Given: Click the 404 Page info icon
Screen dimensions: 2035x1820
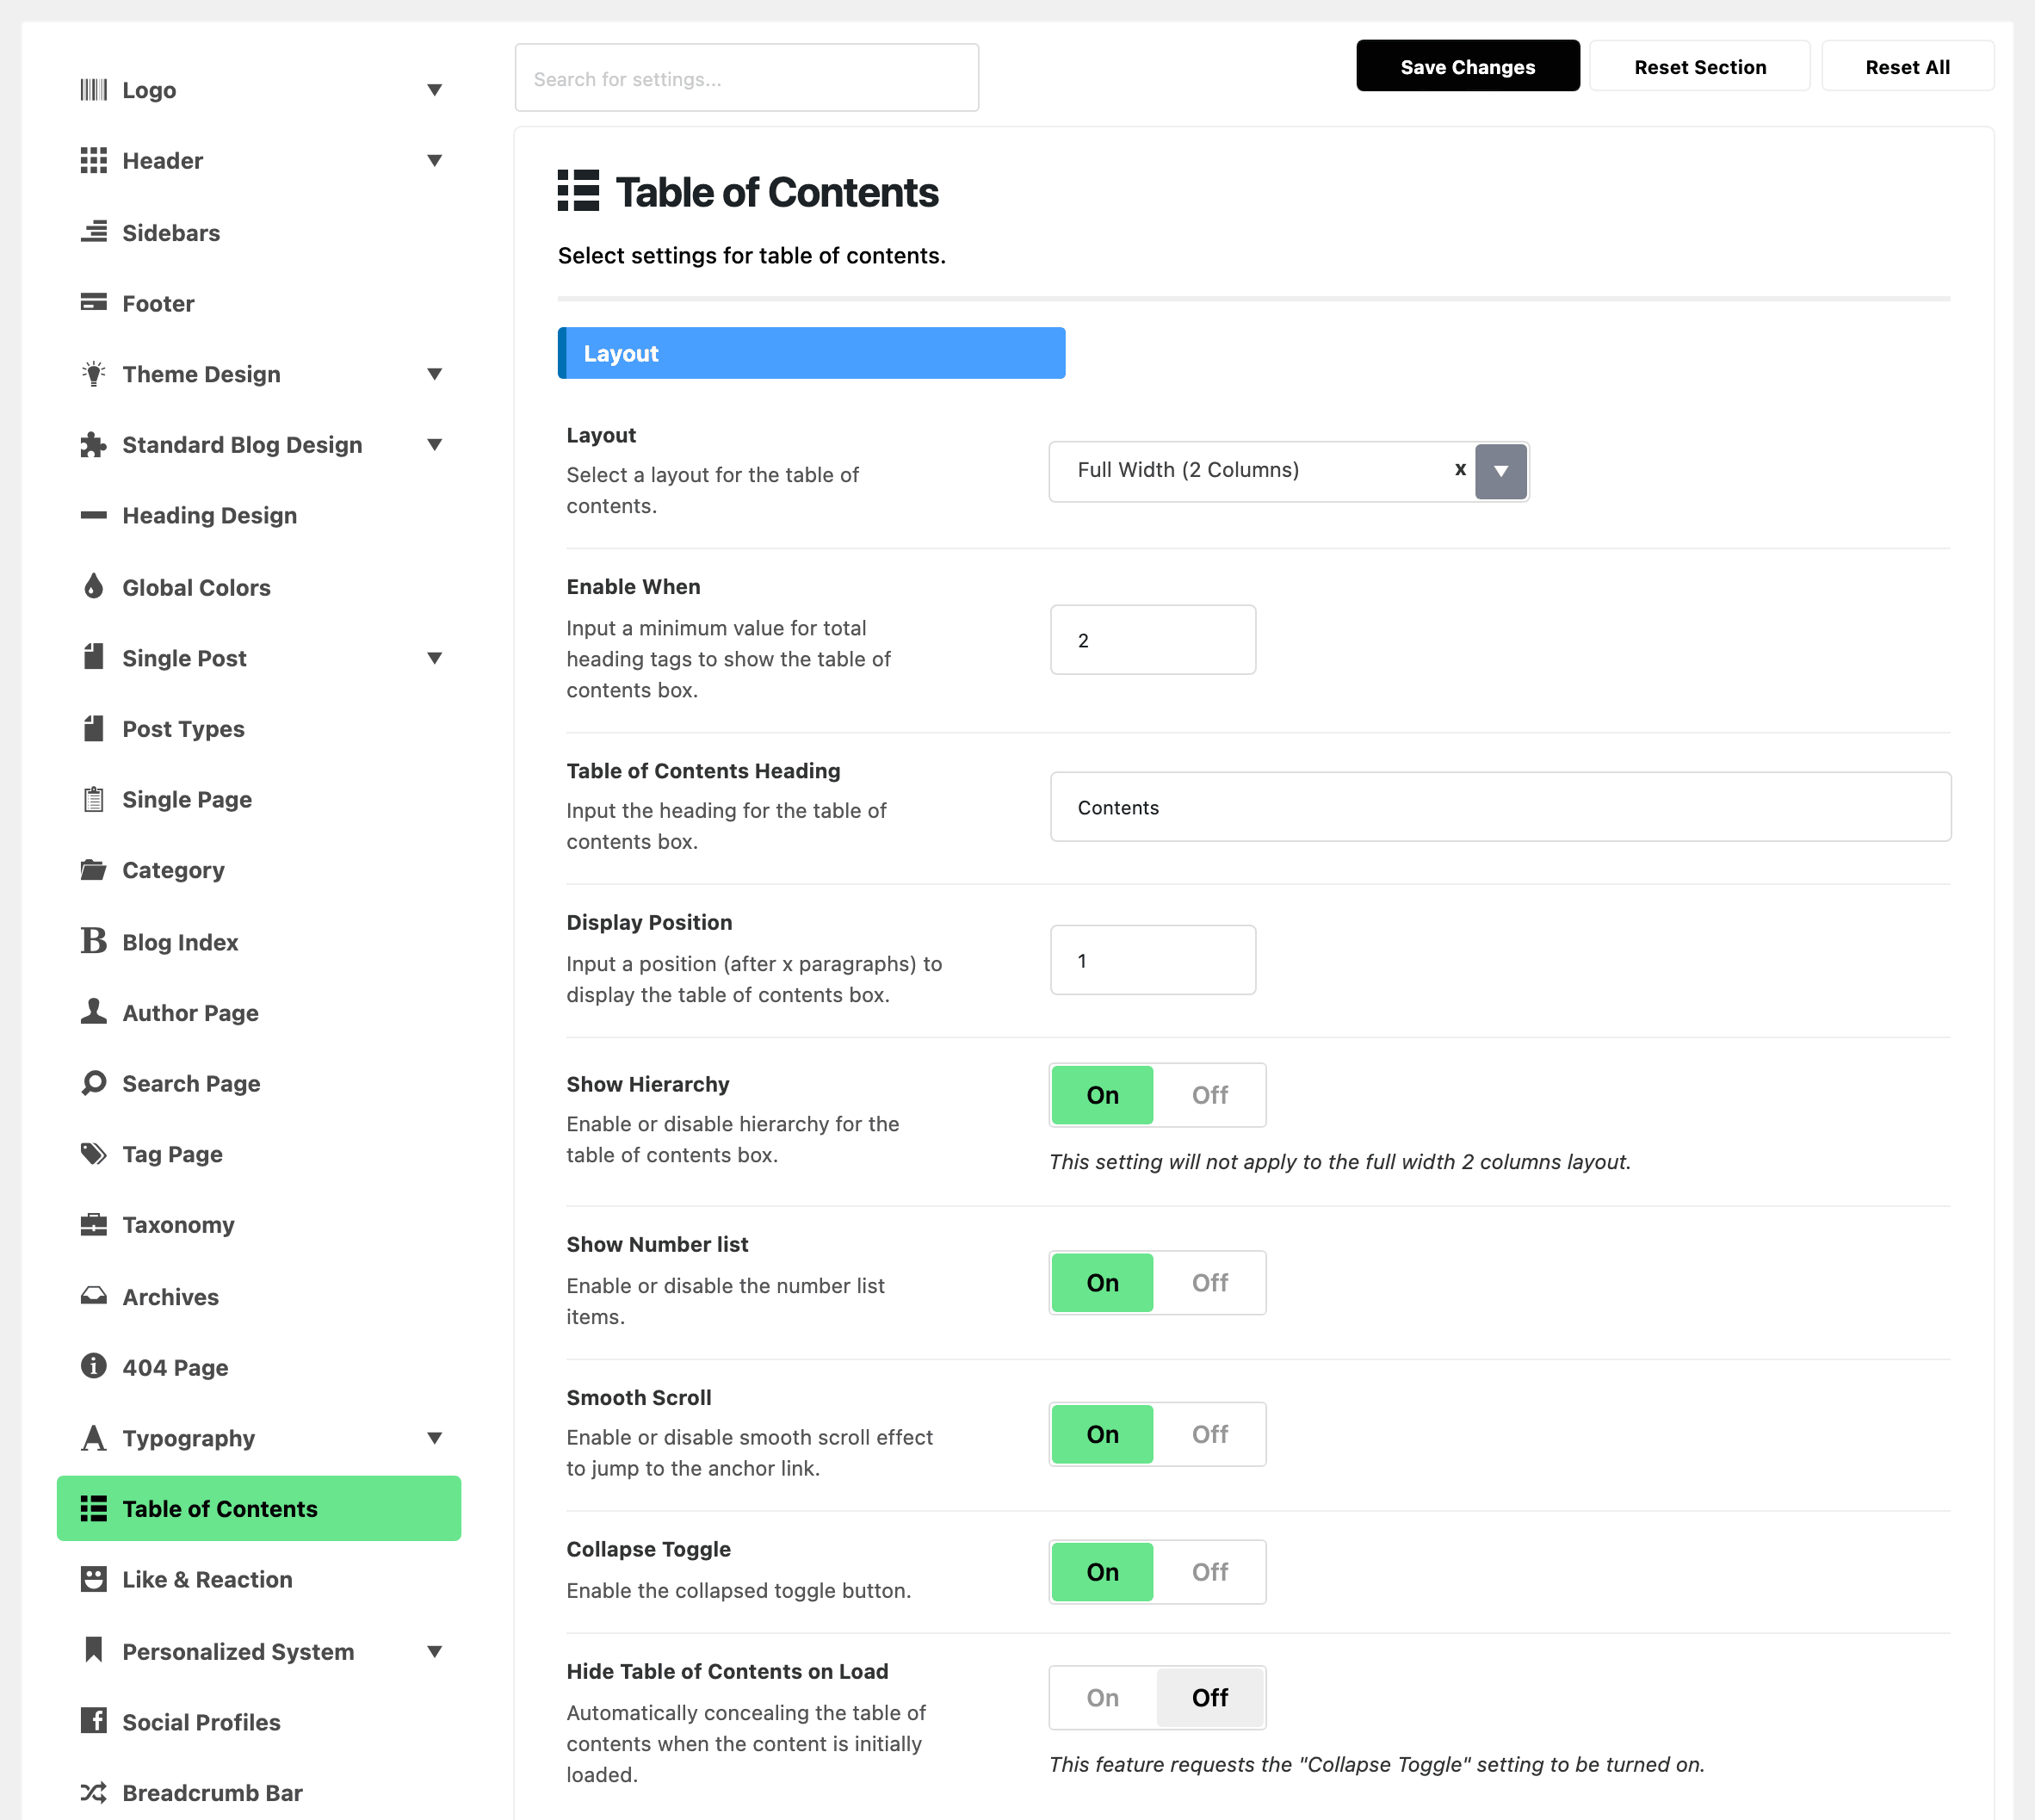Looking at the screenshot, I should tap(93, 1366).
